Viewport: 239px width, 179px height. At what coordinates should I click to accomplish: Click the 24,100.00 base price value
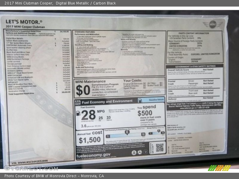64,32
